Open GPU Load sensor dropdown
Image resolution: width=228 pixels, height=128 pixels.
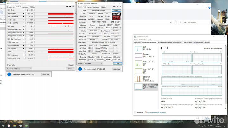pos(23,26)
